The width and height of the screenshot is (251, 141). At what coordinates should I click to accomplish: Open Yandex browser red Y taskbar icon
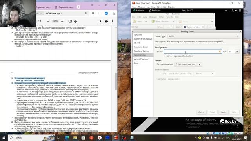click(x=99, y=137)
